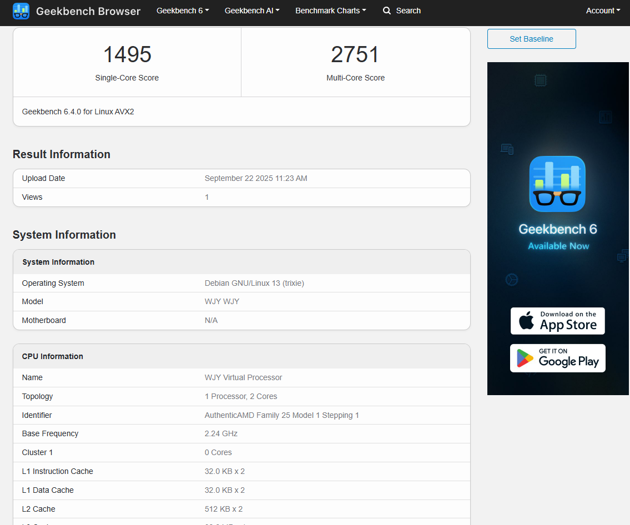Click the Model row label
The image size is (630, 525).
33,302
